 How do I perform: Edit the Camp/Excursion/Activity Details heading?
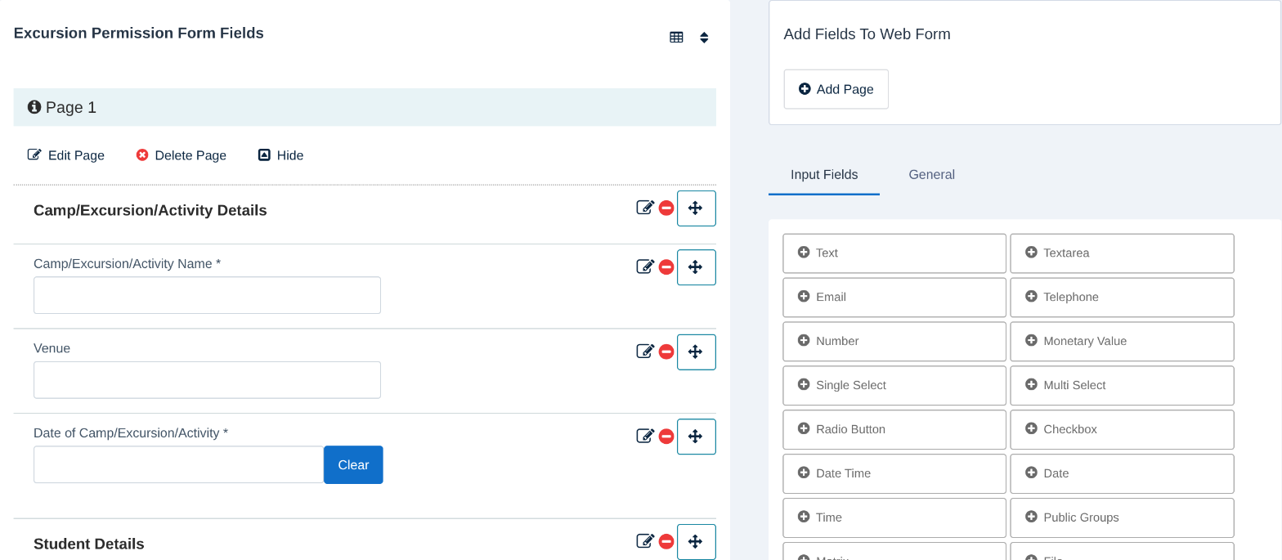click(645, 208)
